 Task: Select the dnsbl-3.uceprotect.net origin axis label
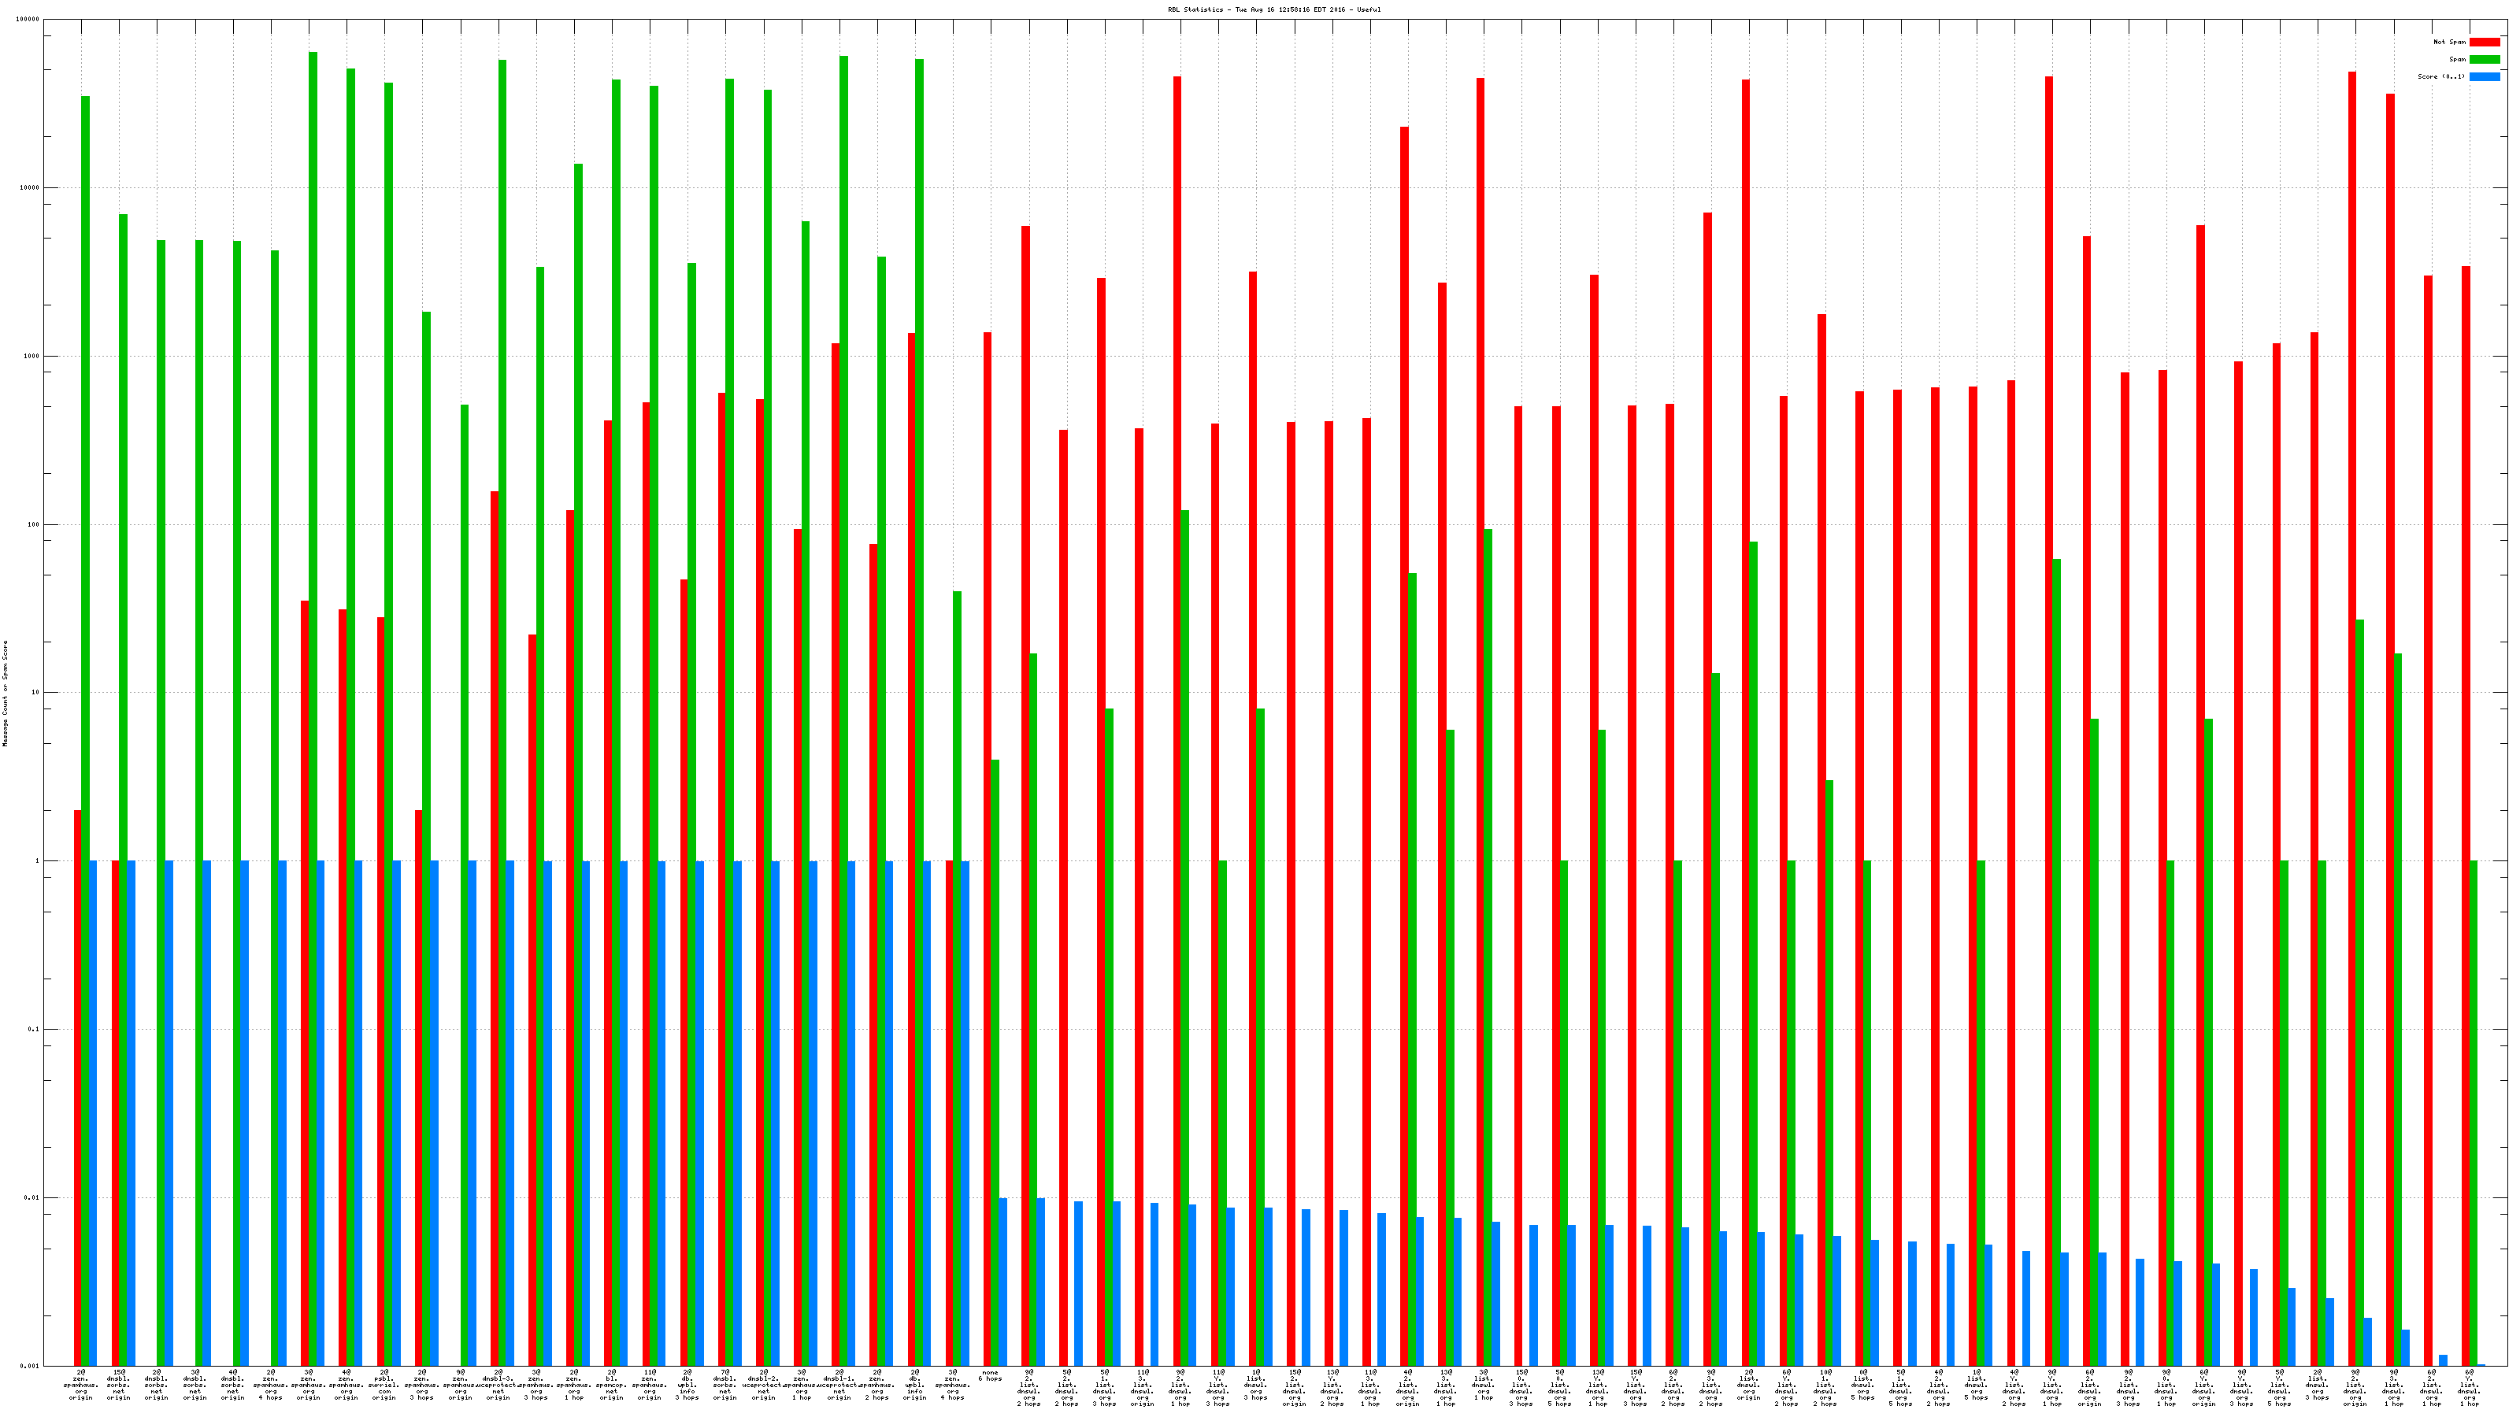(x=498, y=1385)
